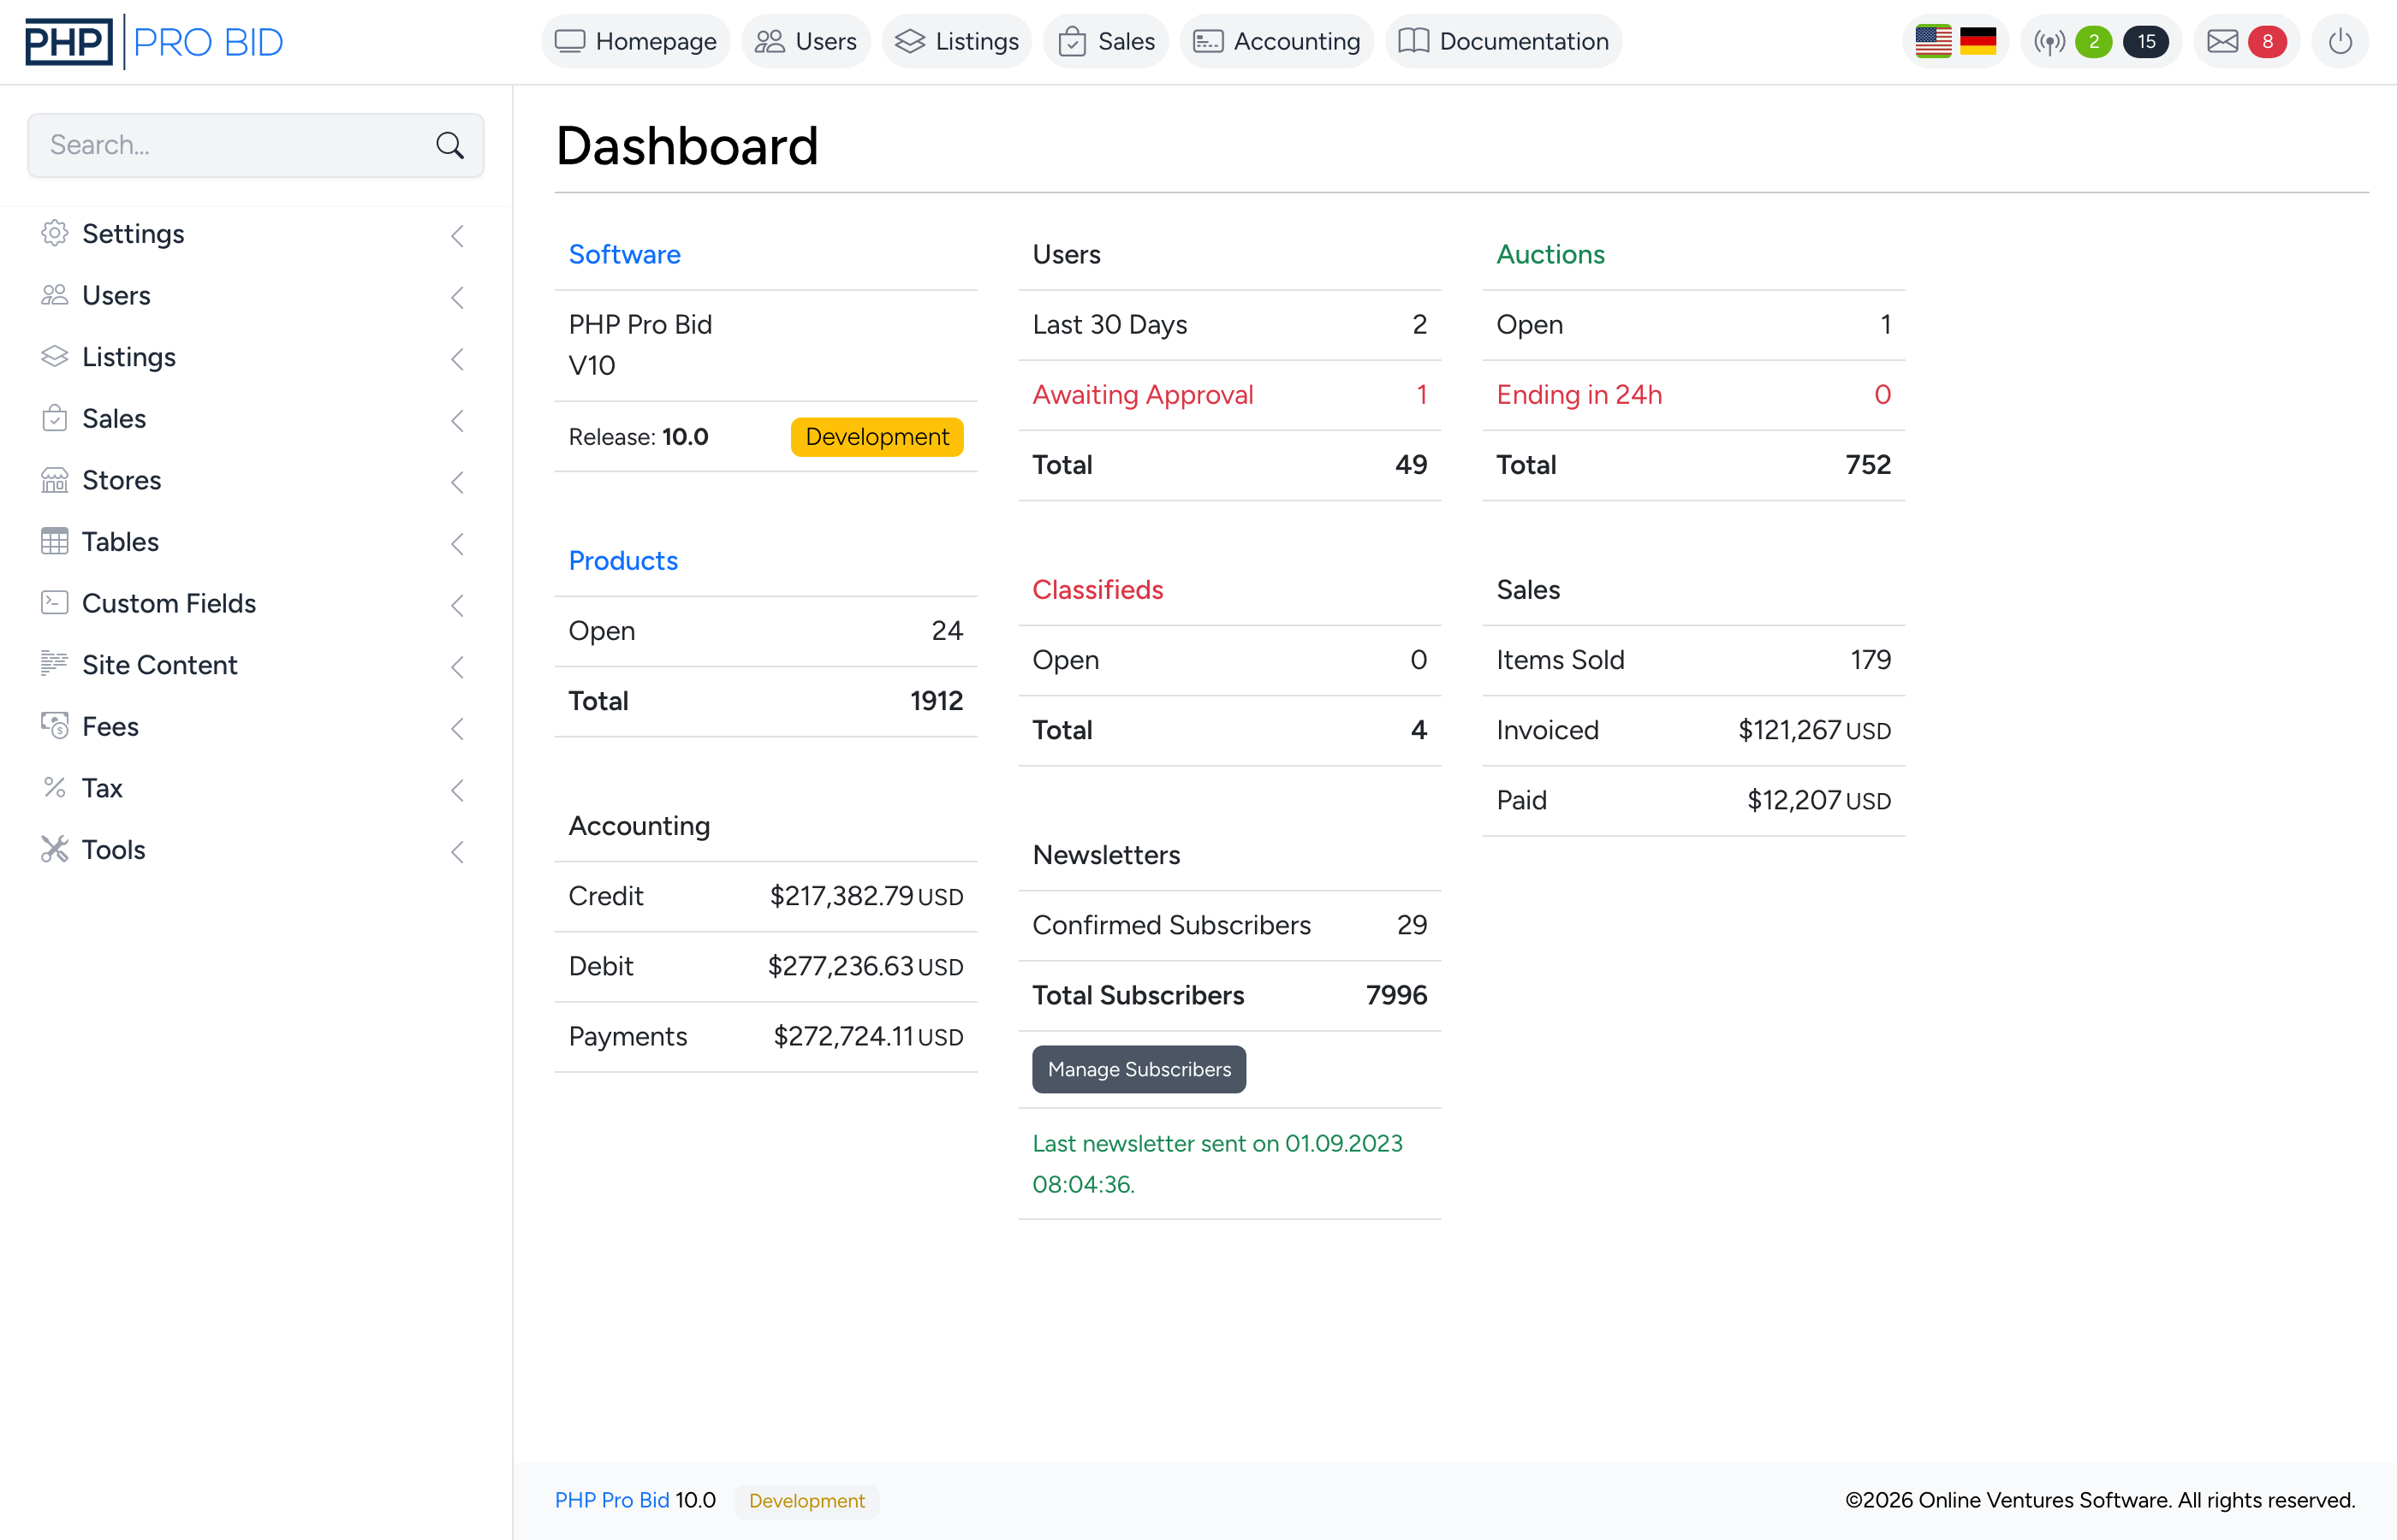Click the last newsletter sent message
Image resolution: width=2397 pixels, height=1540 pixels.
click(x=1217, y=1163)
